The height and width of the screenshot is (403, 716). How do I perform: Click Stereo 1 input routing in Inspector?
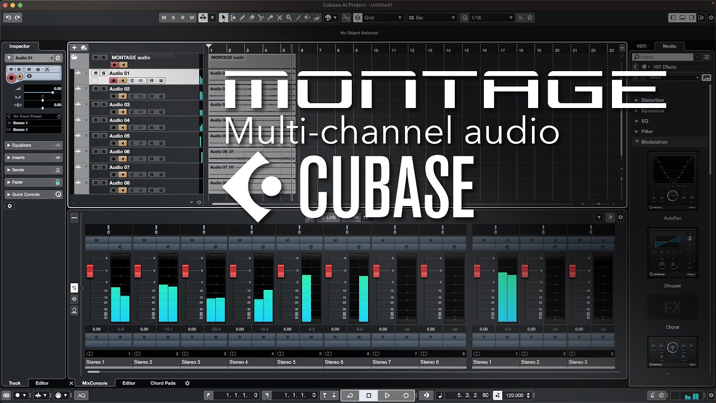(x=34, y=123)
